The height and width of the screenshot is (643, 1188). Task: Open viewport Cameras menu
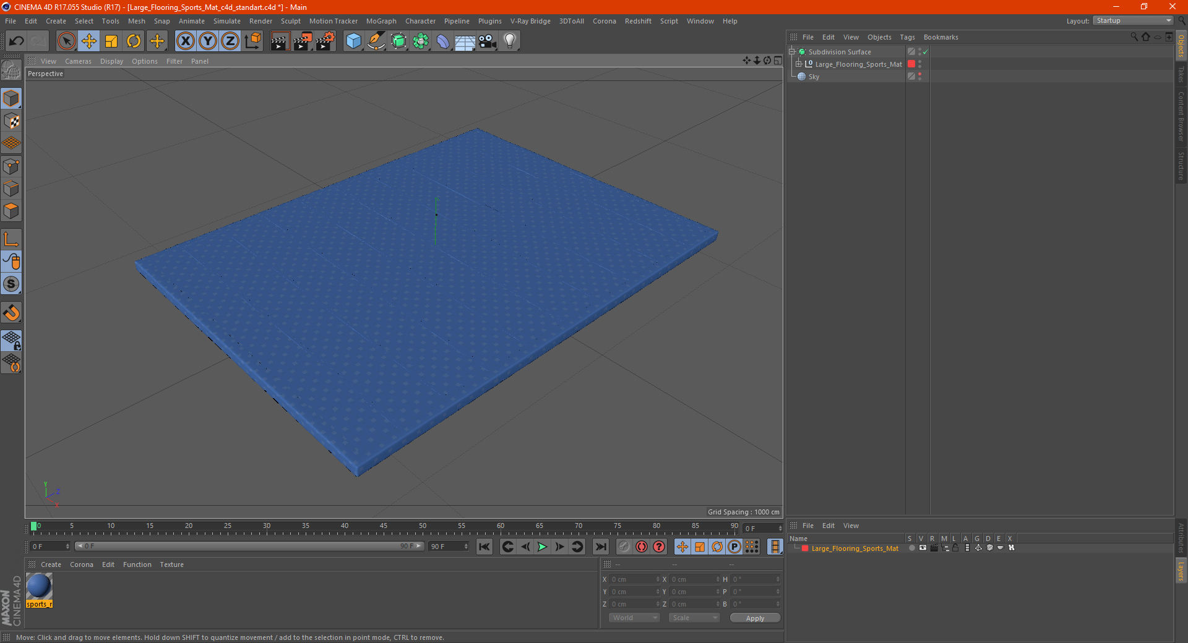[x=78, y=61]
